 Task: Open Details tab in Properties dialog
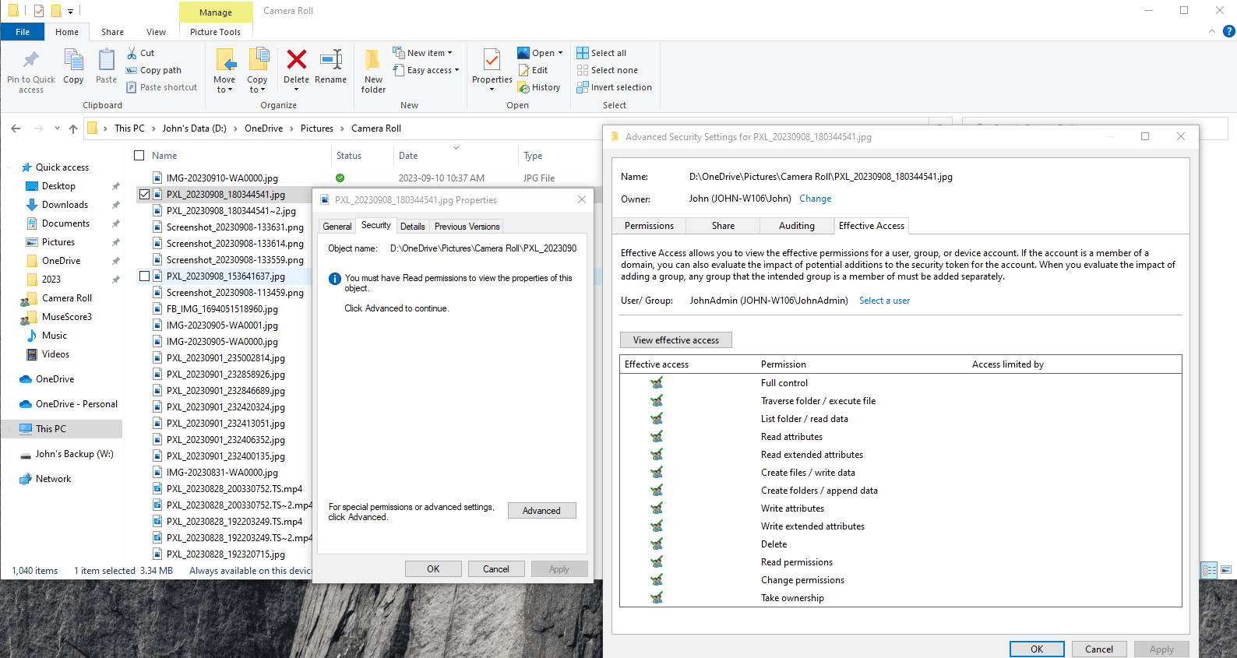413,227
